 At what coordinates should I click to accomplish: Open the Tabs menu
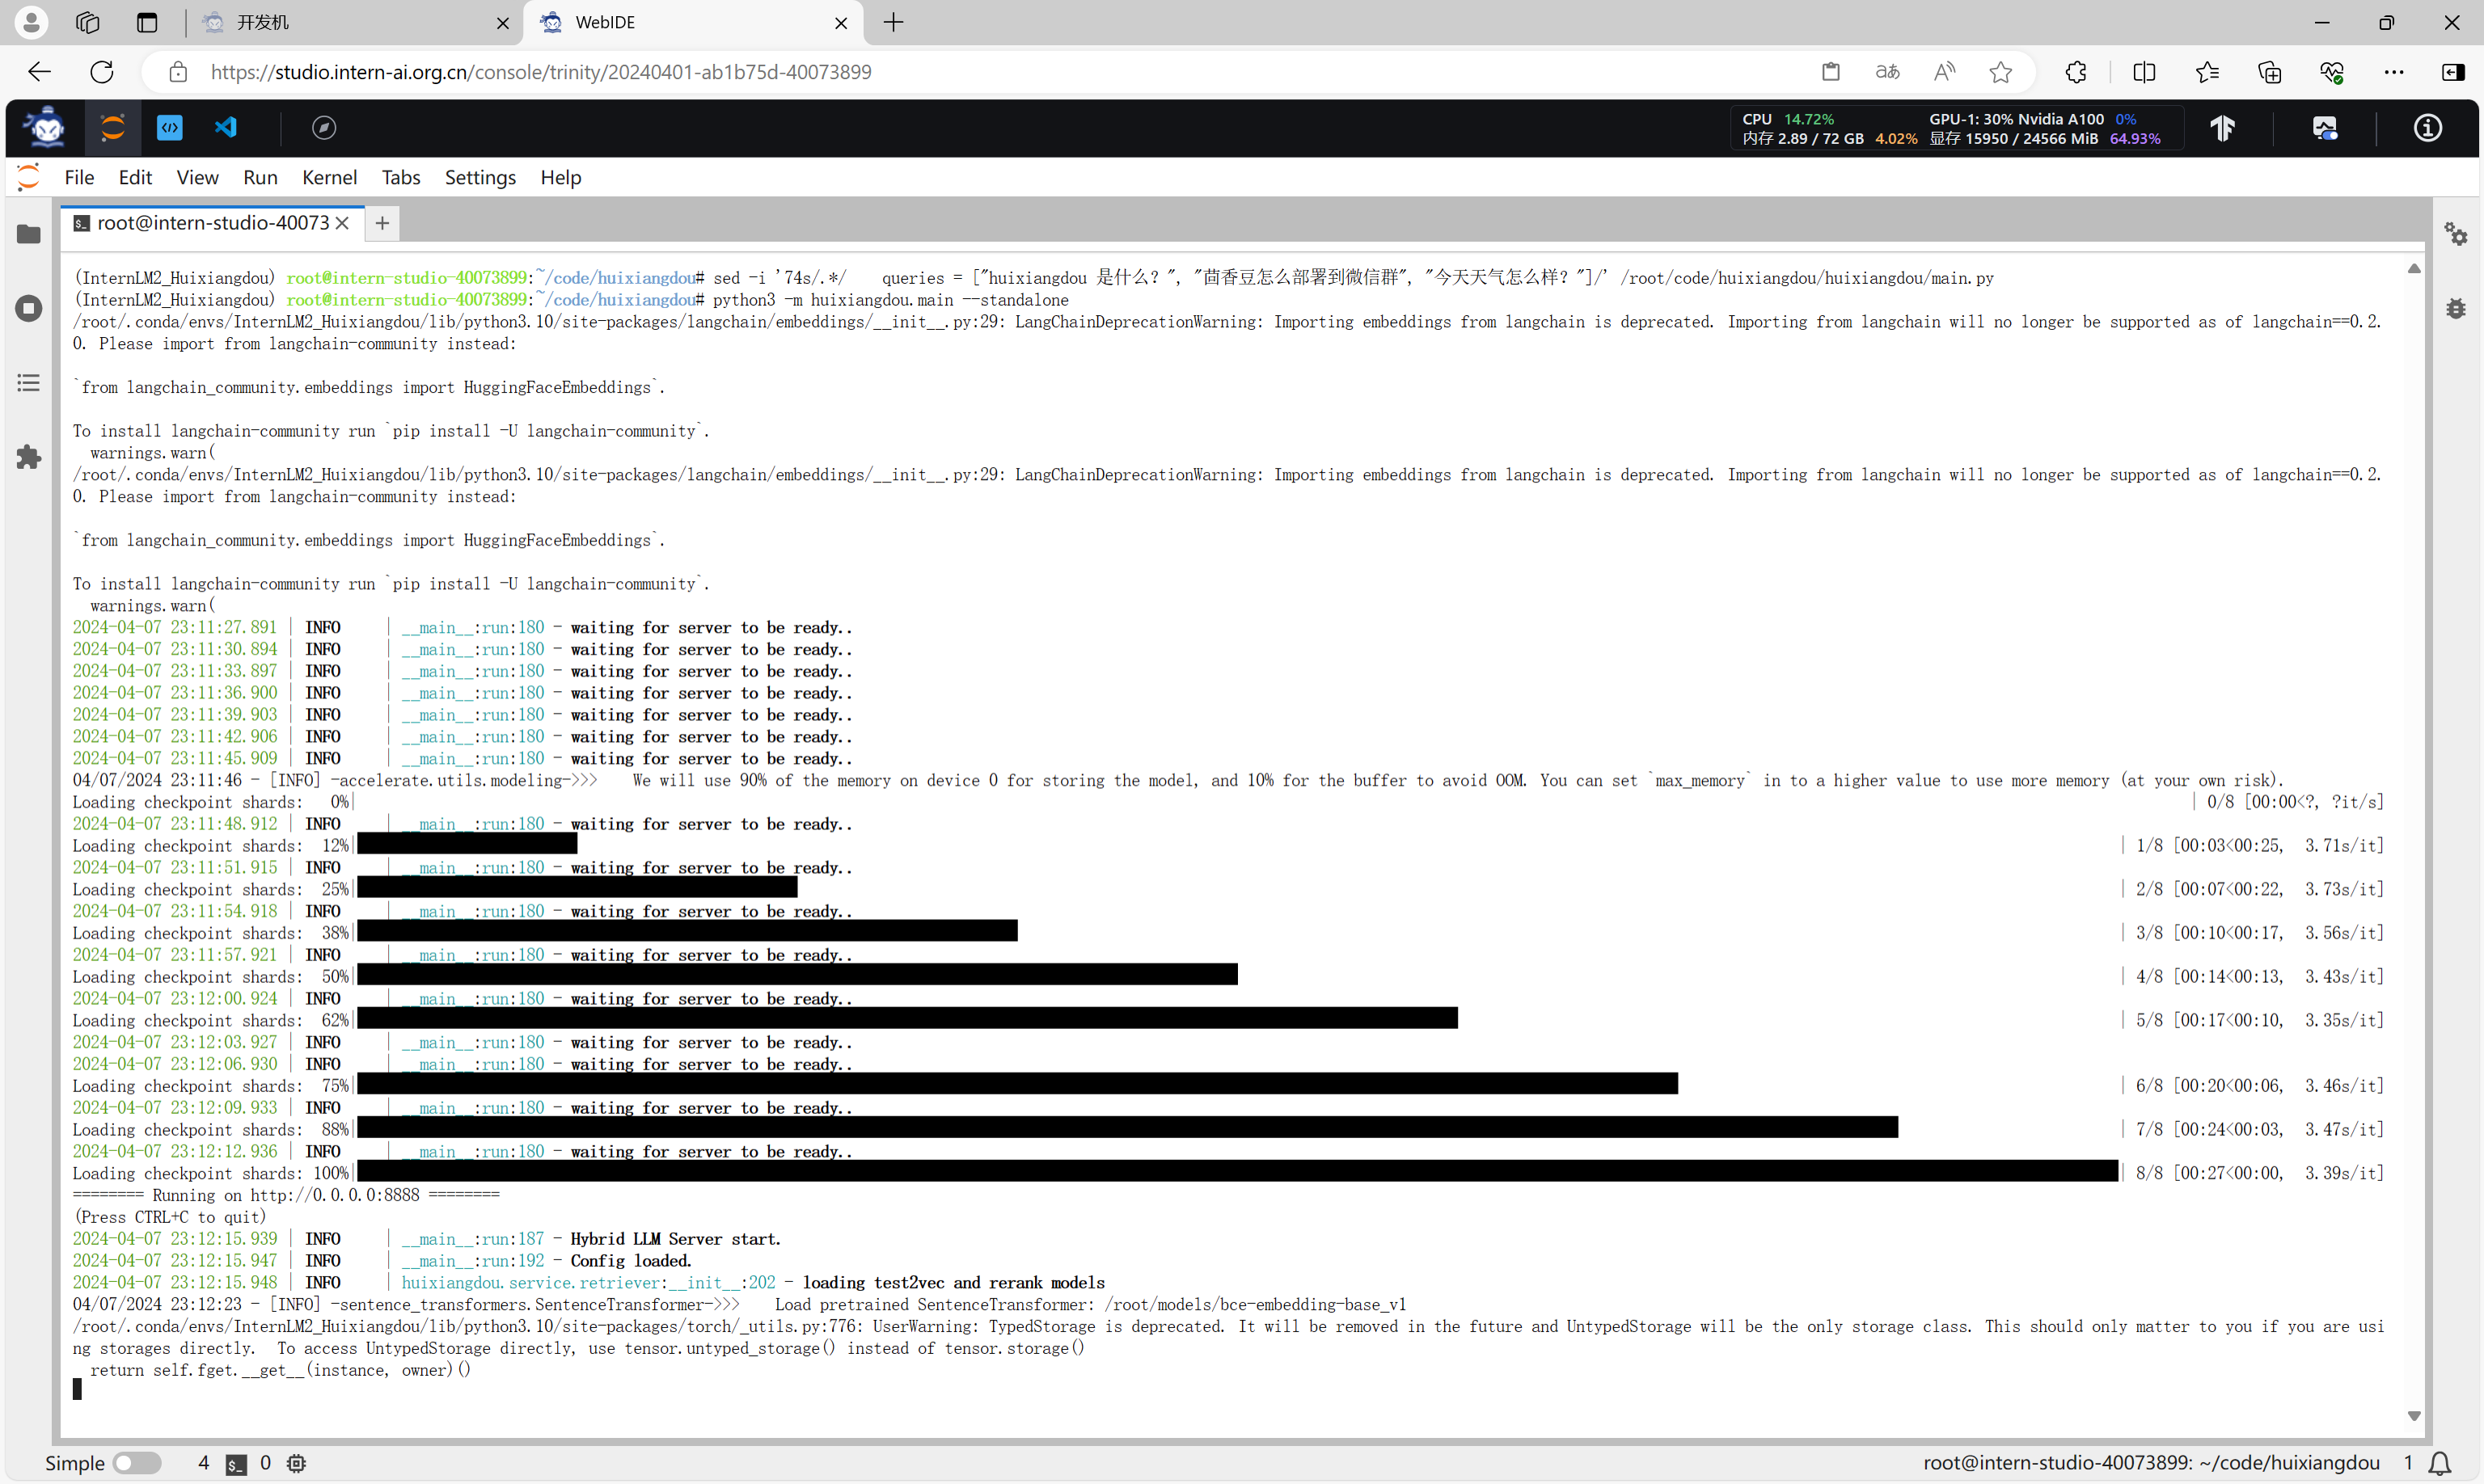pyautogui.click(x=400, y=177)
